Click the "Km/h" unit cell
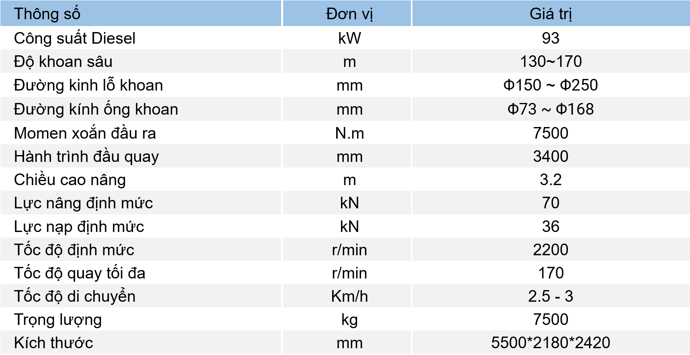The width and height of the screenshot is (690, 355). coord(349,297)
